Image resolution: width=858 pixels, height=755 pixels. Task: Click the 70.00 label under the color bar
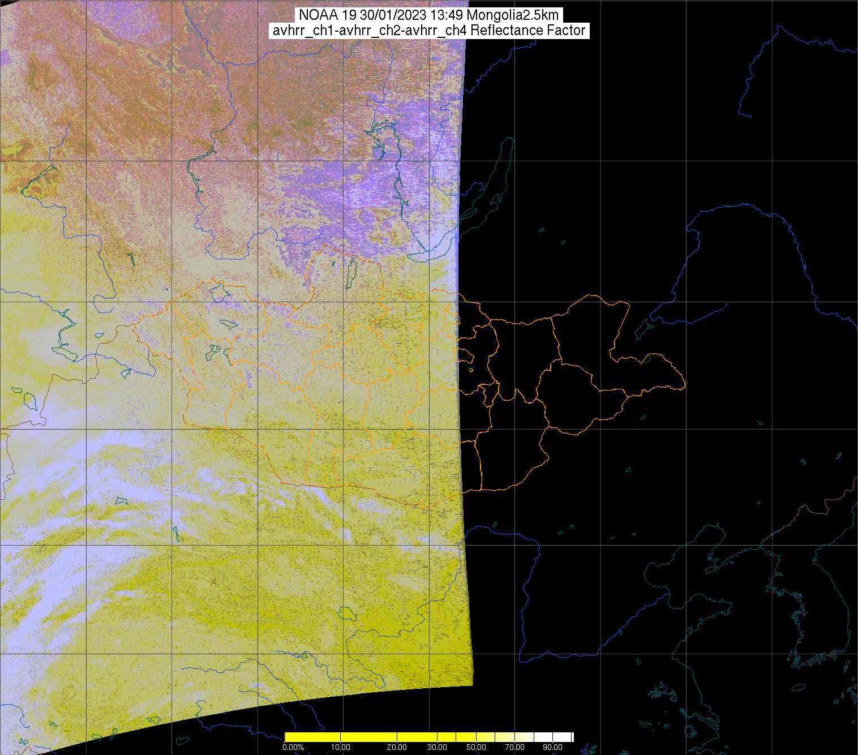pos(514,747)
